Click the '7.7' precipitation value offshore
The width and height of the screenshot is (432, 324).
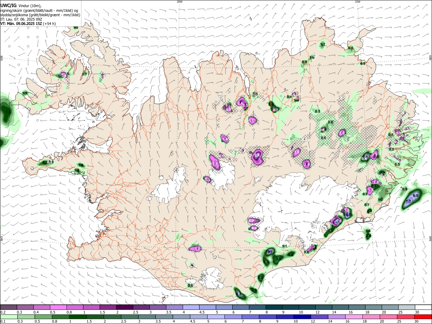coord(408,201)
